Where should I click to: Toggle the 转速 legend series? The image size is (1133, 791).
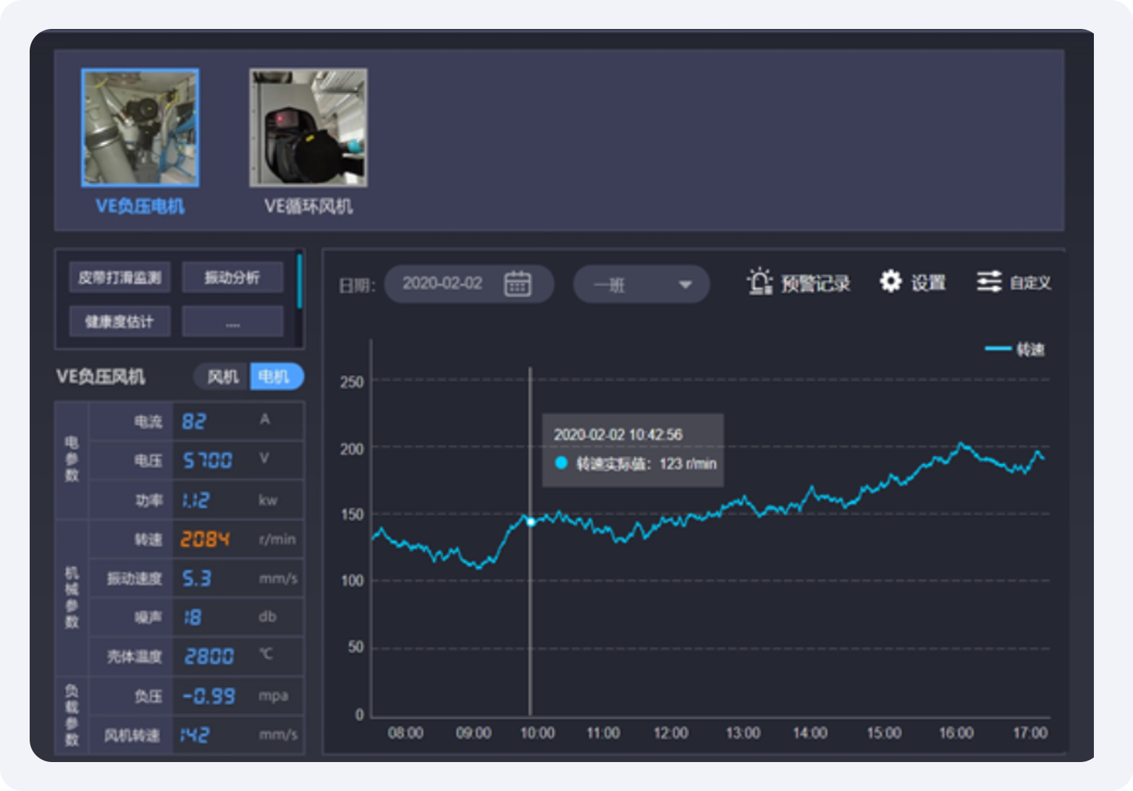coord(1015,350)
